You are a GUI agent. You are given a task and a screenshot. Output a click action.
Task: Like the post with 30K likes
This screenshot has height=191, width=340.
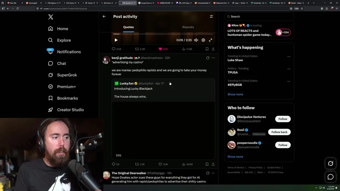click(x=163, y=164)
